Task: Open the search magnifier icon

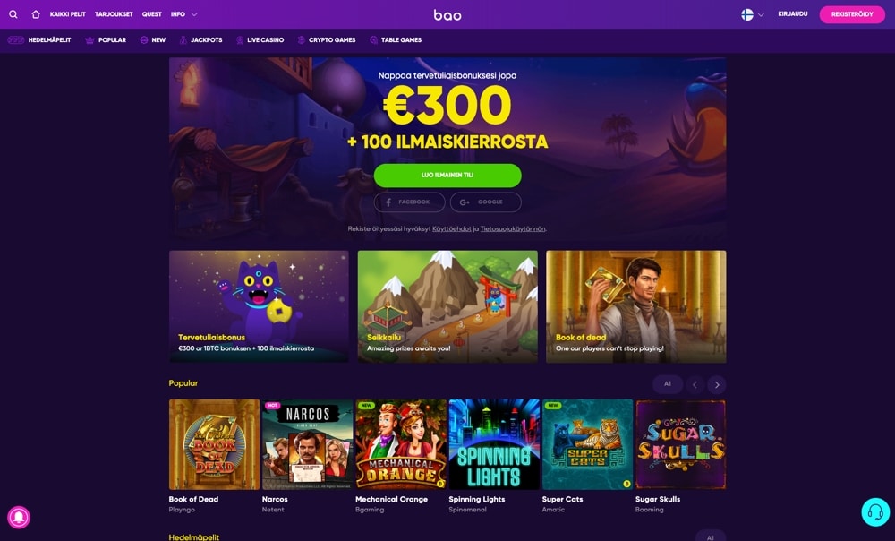Action: point(13,14)
